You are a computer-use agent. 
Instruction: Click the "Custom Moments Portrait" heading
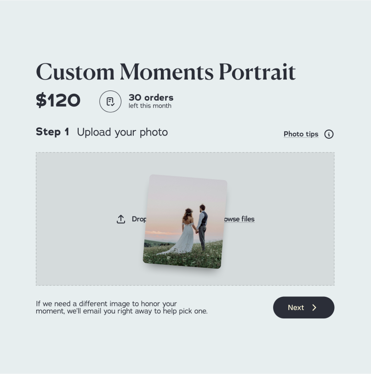click(166, 72)
